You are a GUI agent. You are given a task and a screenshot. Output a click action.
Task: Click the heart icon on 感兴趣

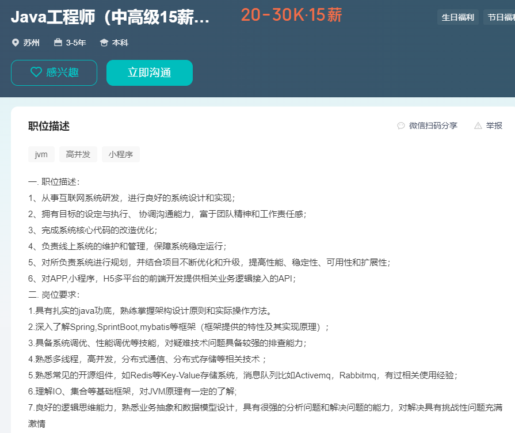[36, 72]
